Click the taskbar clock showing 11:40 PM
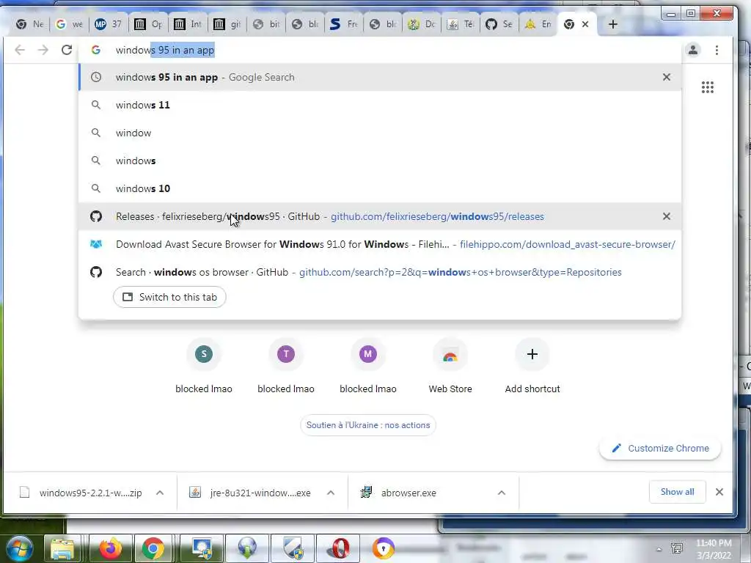 coord(714,549)
